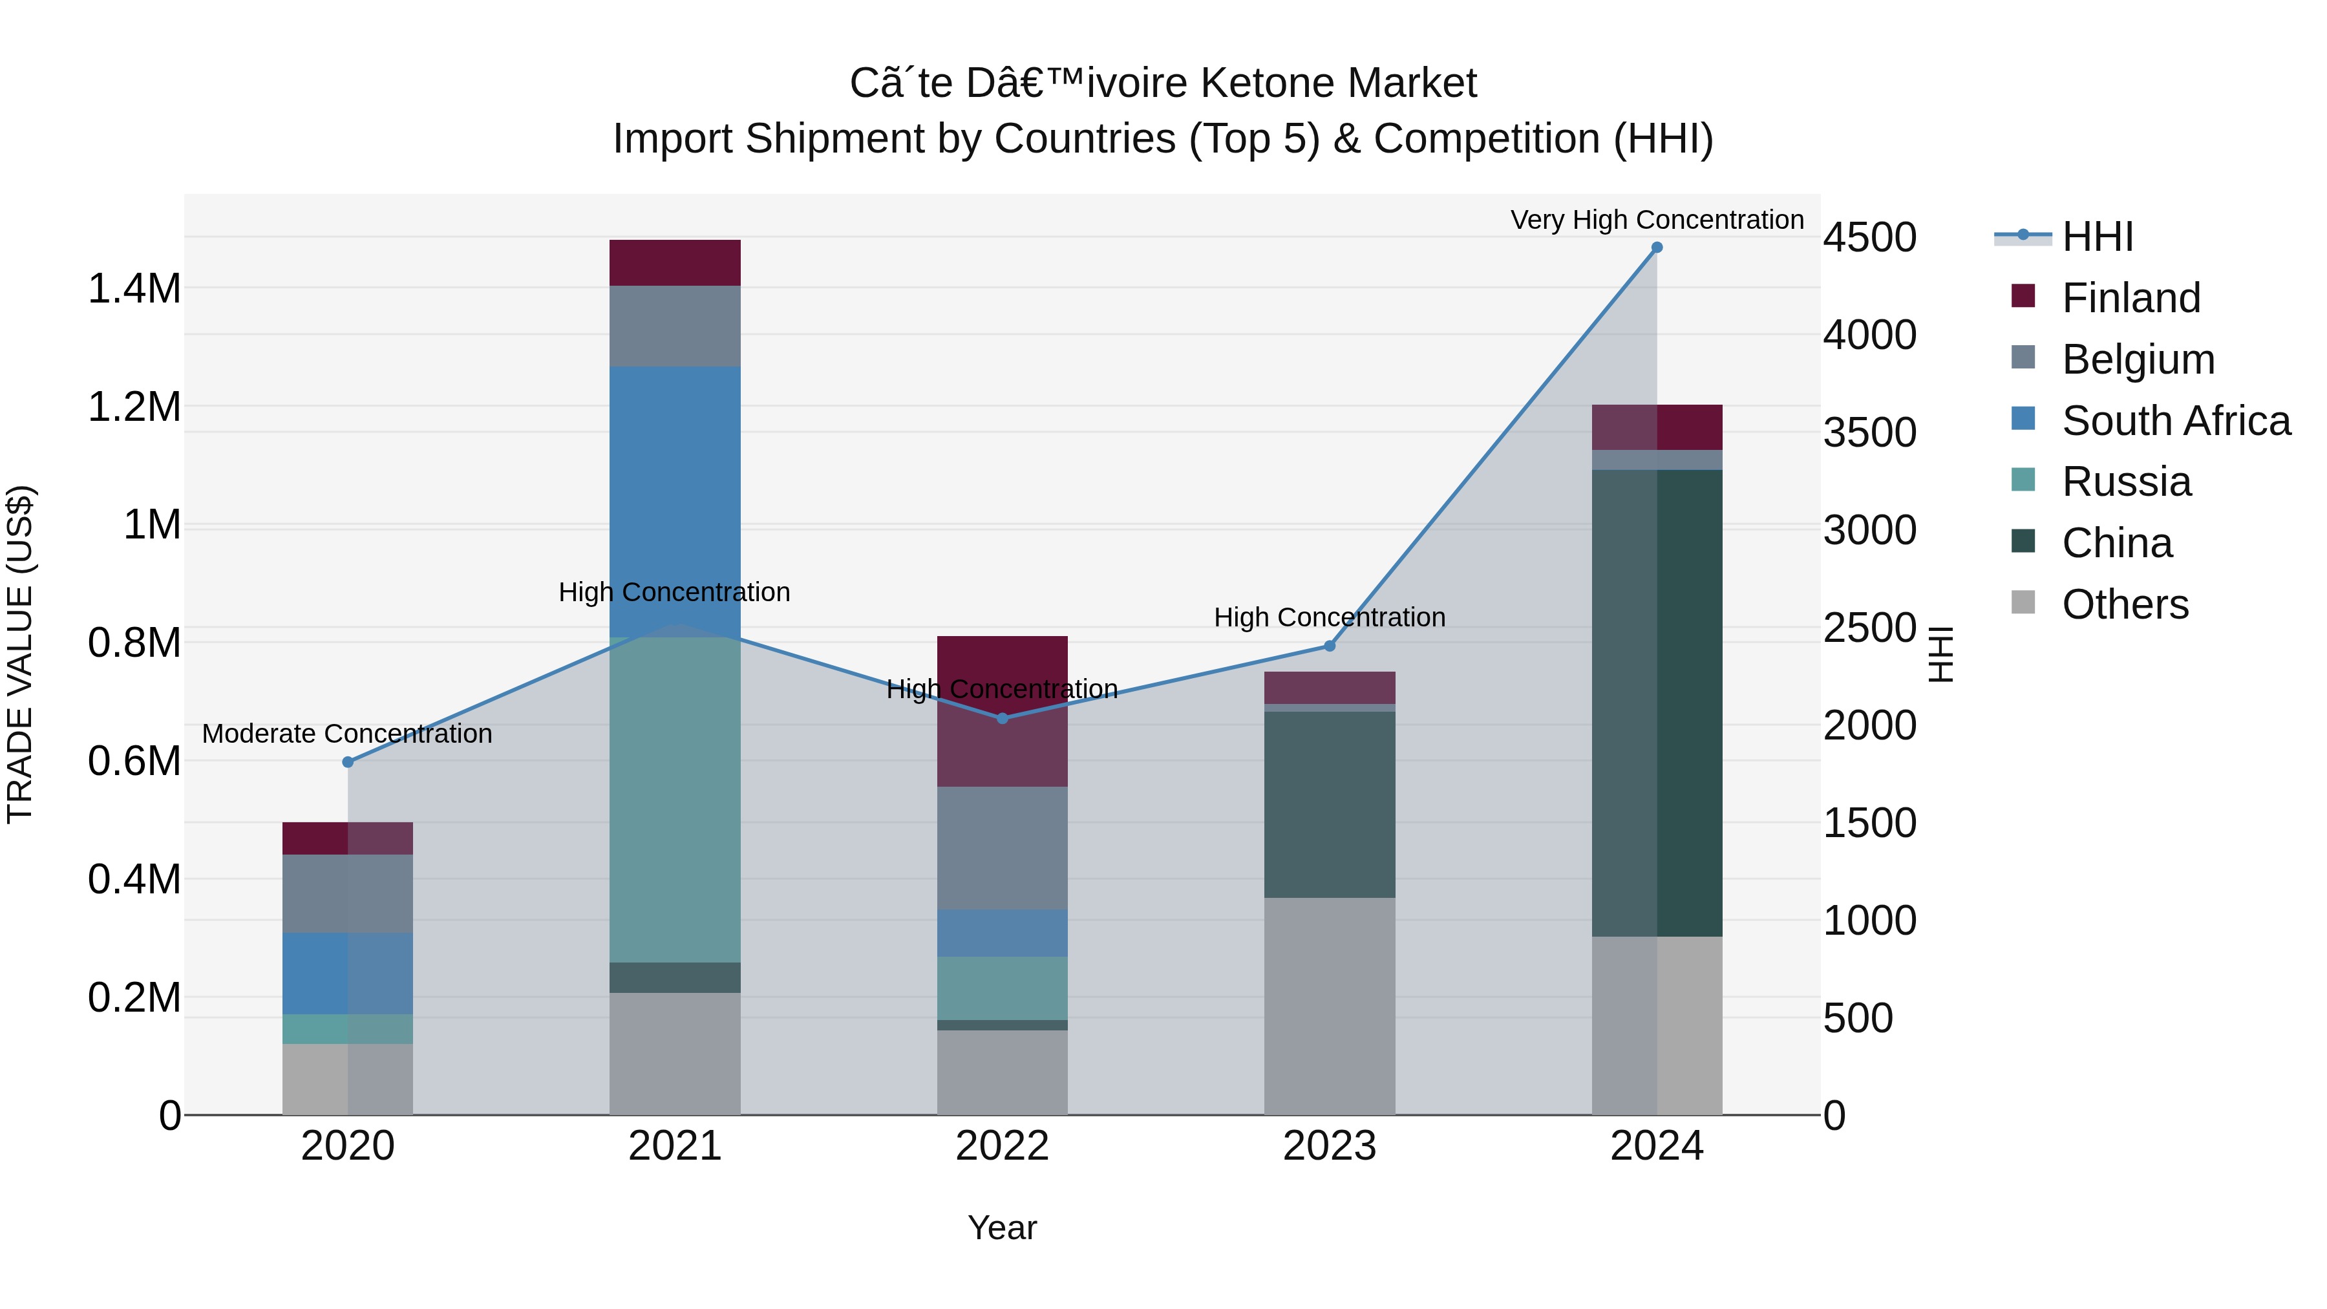Click the Russia teal legend swatch
This screenshot has width=2327, height=1309.
[x=2023, y=480]
